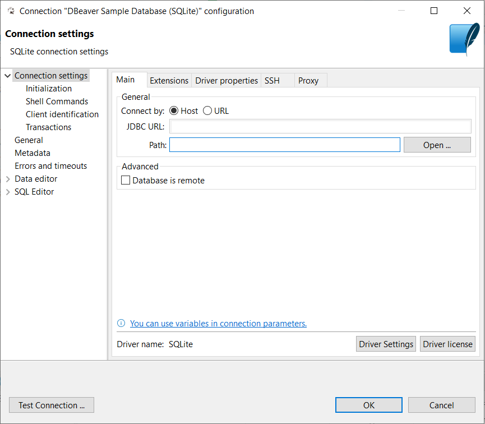Enable Database is remote checkbox

(x=125, y=180)
